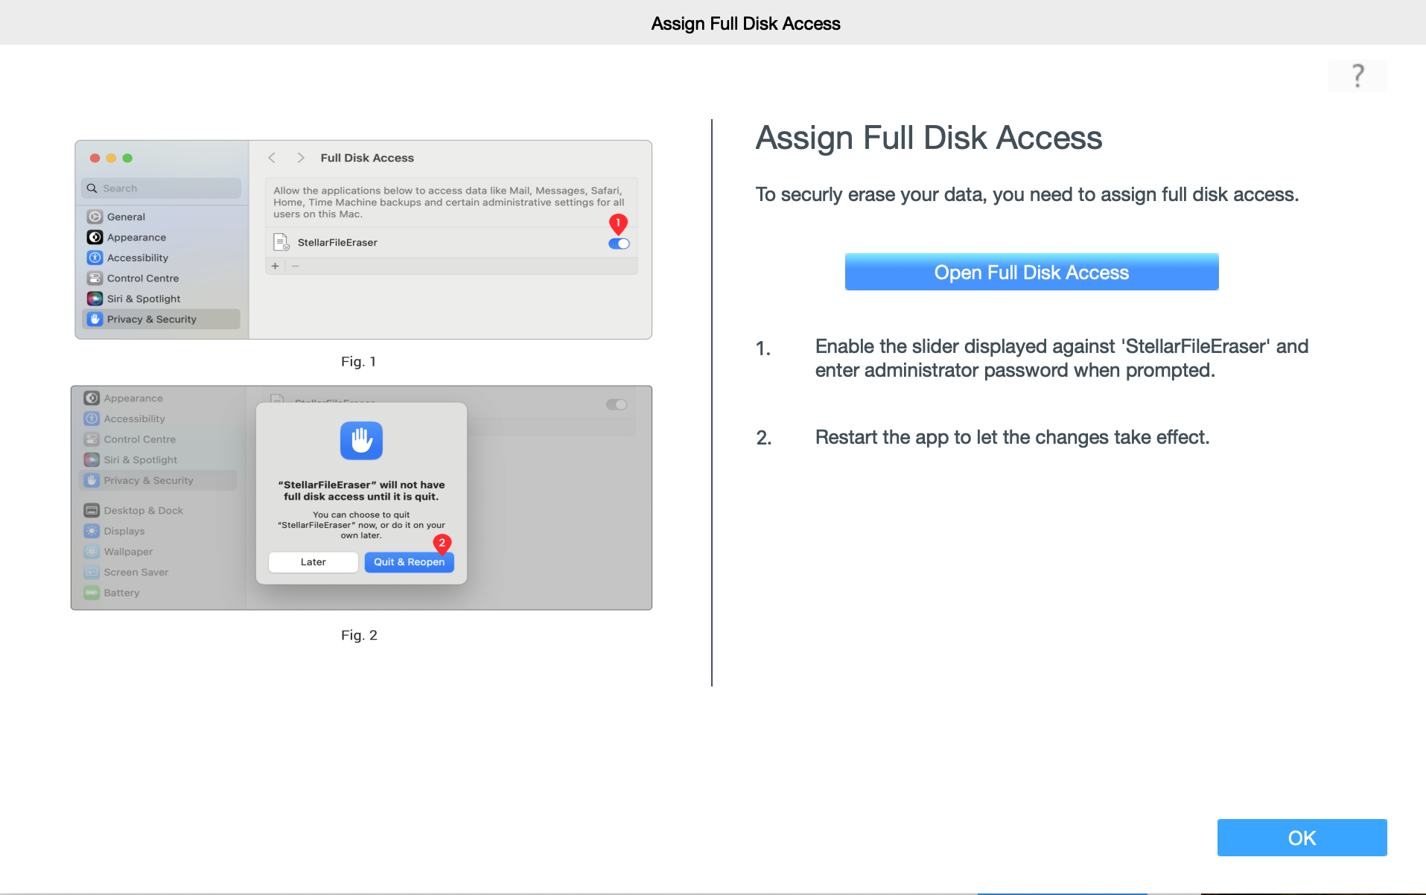Click the Later button in Fig. 2
This screenshot has height=895, width=1426.
tap(313, 562)
